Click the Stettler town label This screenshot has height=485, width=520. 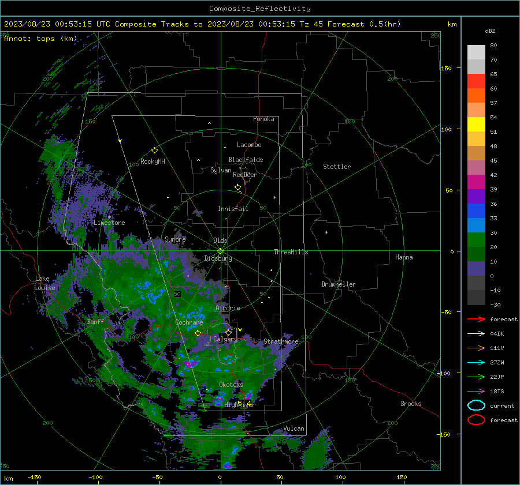coord(337,167)
